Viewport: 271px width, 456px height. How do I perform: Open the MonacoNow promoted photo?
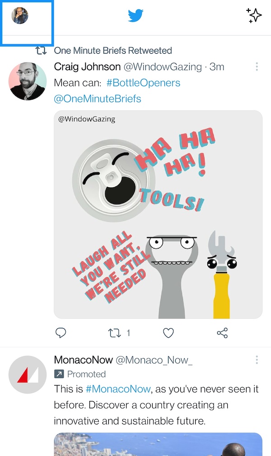158,445
